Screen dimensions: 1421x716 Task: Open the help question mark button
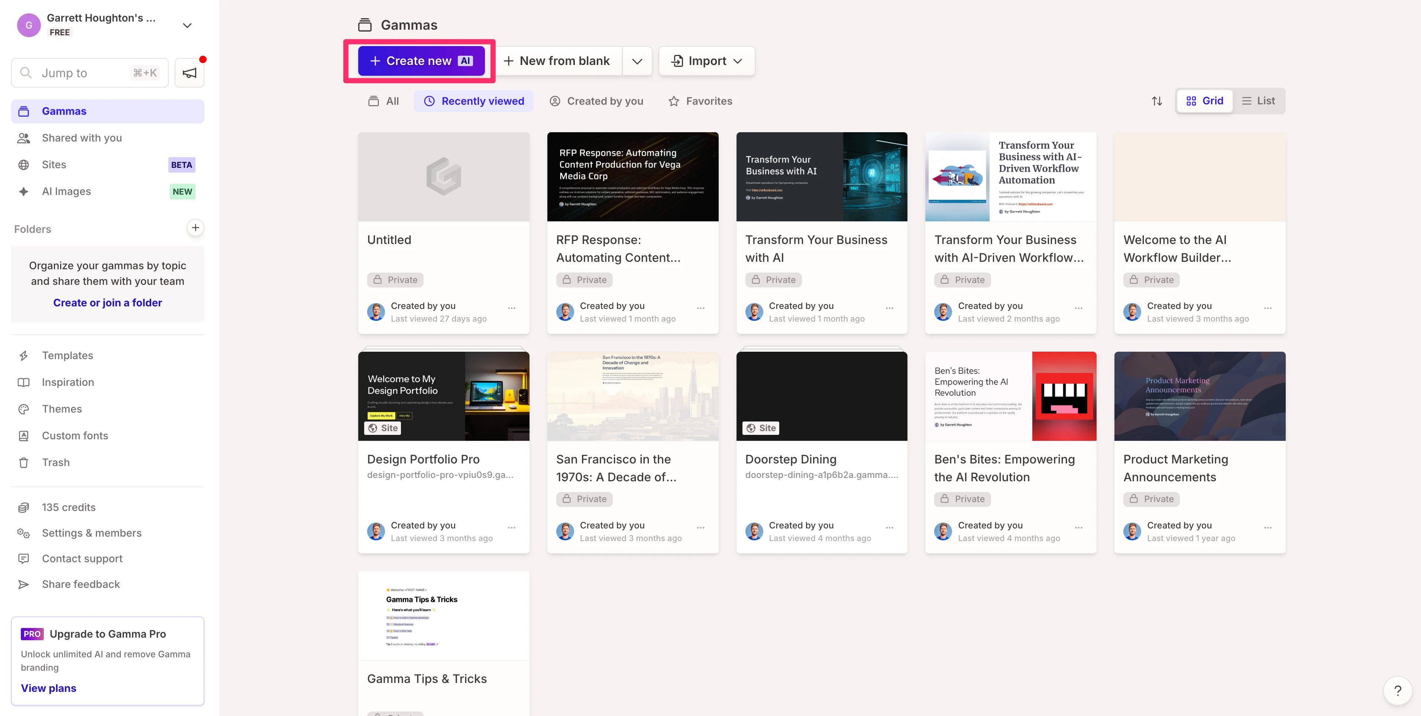[1397, 690]
